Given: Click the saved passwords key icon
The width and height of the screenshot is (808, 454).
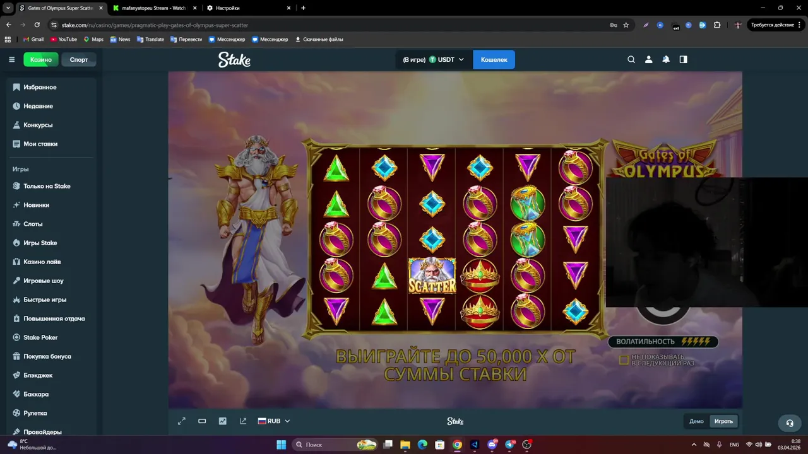Looking at the screenshot, I should pos(613,25).
